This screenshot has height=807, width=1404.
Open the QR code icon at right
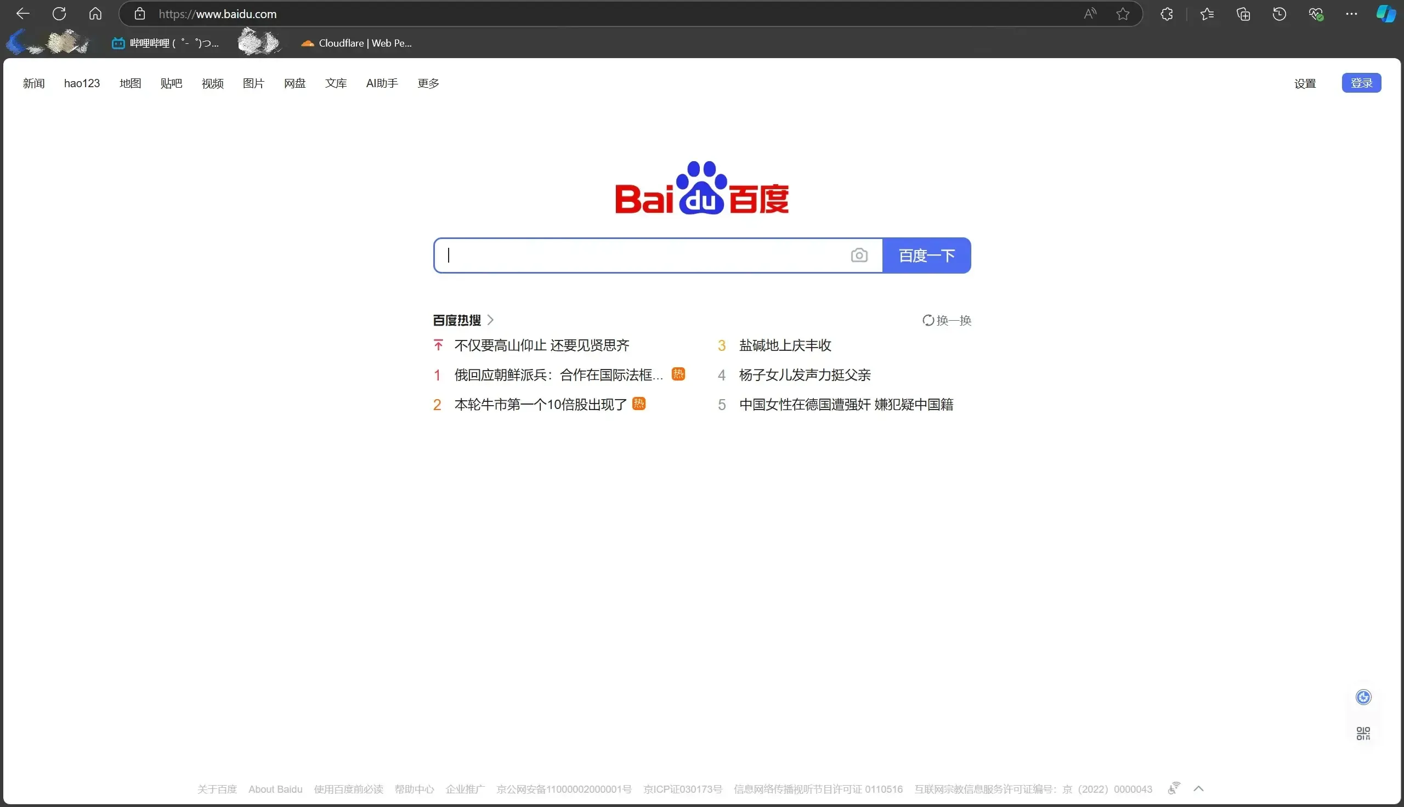[1363, 734]
